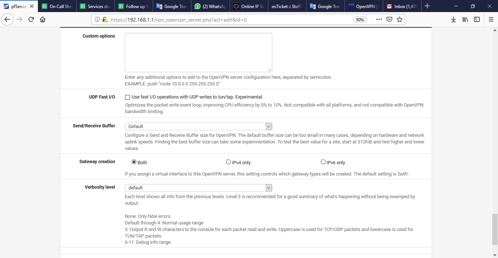Toggle the sidebar view icon
Screen dimensions: 498x258
pyautogui.click(x=477, y=20)
